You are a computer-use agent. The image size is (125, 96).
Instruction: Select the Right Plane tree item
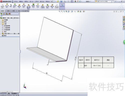[6, 30]
